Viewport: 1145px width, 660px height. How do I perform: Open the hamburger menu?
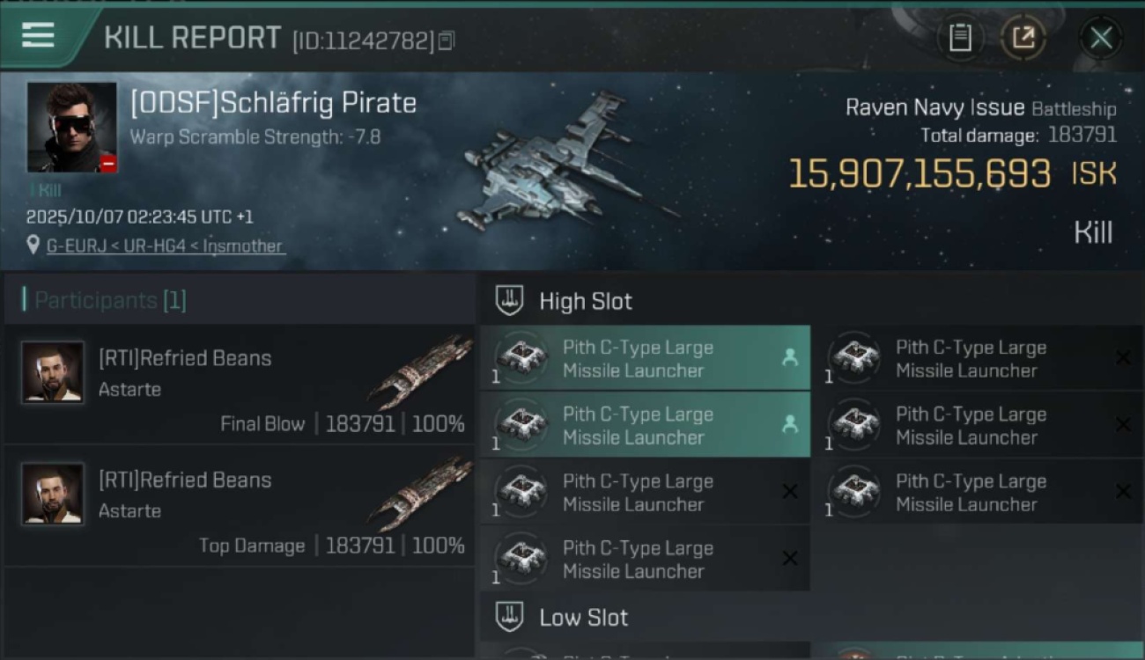point(38,36)
